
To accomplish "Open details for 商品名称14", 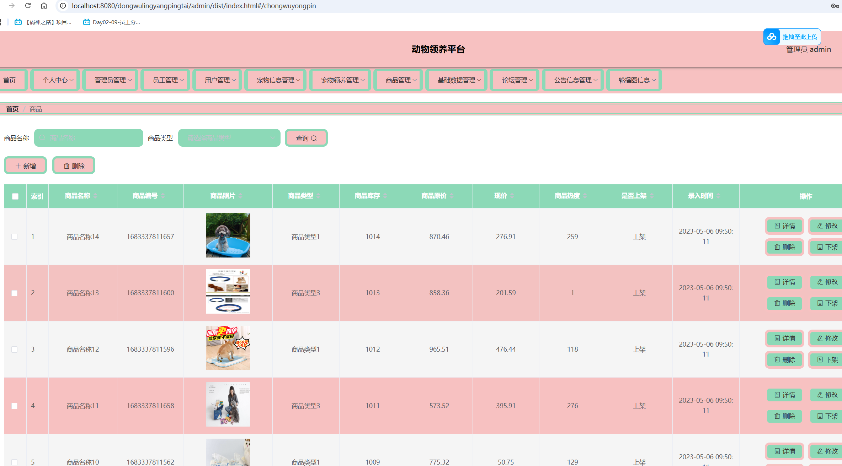I will pos(784,226).
